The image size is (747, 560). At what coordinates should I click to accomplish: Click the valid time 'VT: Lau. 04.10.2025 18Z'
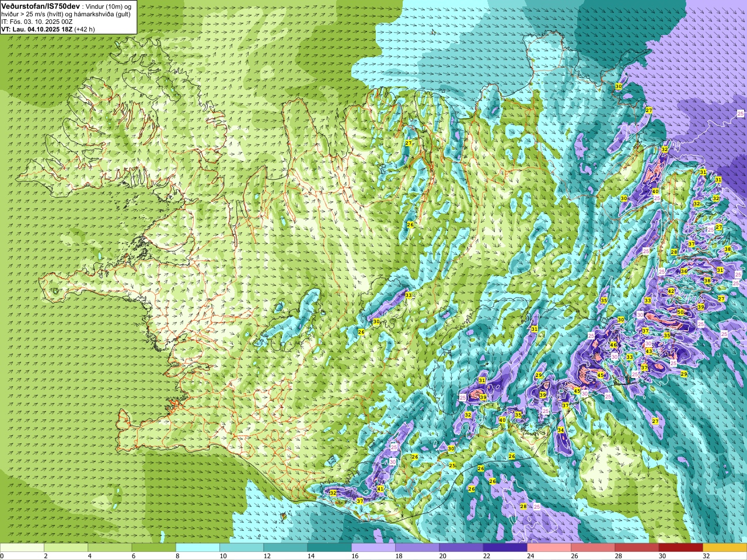tap(37, 29)
